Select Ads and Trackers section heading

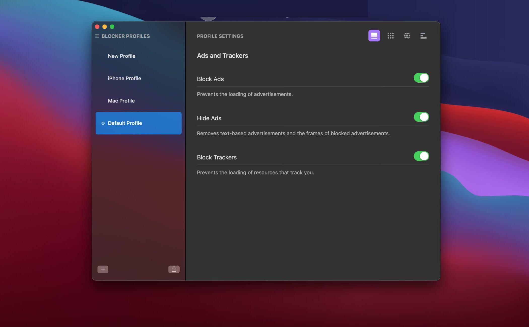(222, 56)
